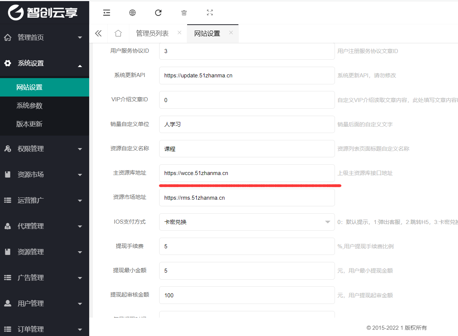Screen dimensions: 458x336
Task: Click the 资源自定义名称 input field
Action: click(247, 149)
